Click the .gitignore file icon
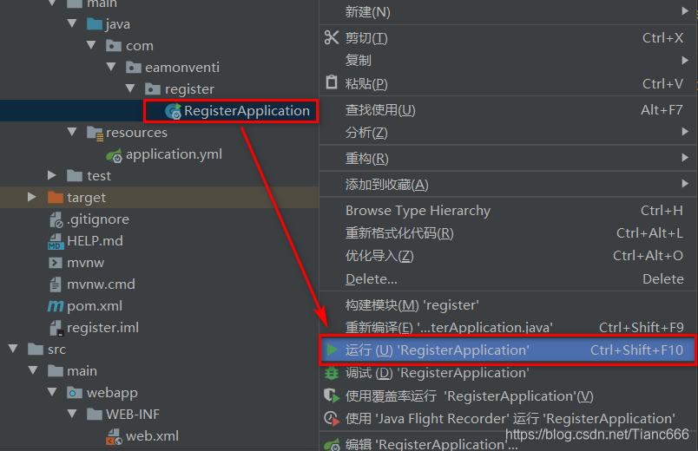The image size is (698, 451). pyautogui.click(x=56, y=219)
